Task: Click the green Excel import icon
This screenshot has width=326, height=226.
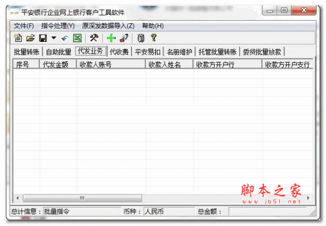Action: (x=77, y=38)
